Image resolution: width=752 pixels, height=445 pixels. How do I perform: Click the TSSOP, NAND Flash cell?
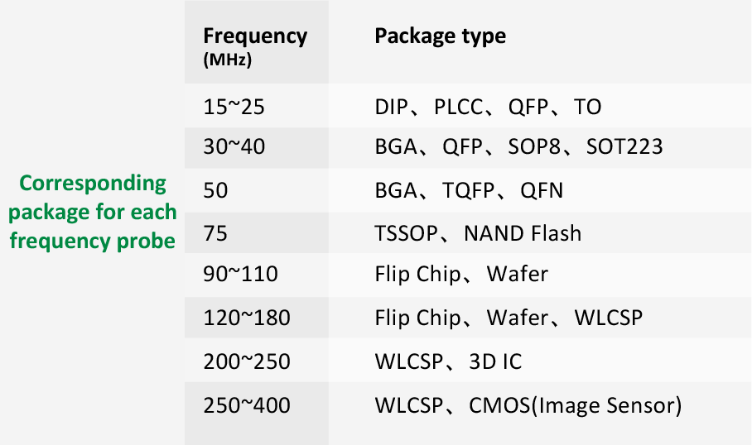pos(478,234)
